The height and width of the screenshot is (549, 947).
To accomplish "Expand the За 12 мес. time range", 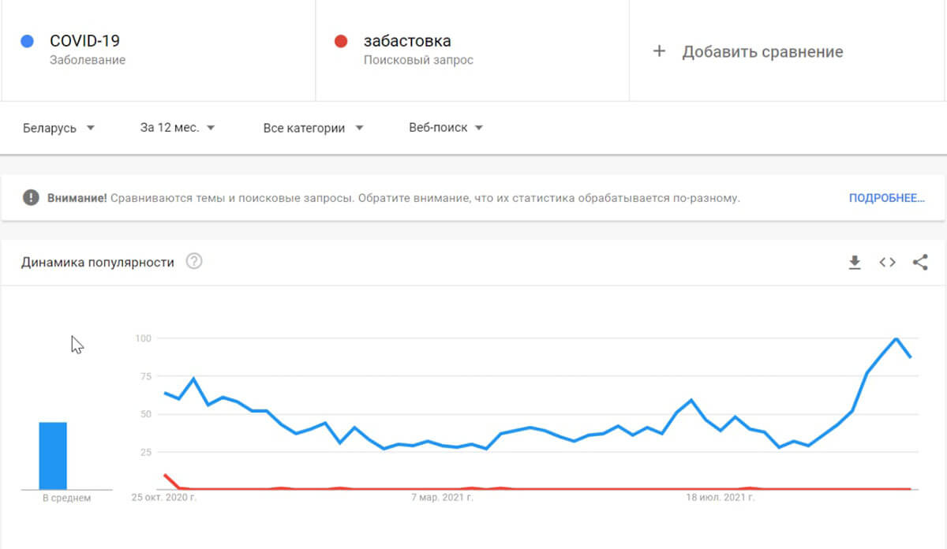I will tap(178, 128).
